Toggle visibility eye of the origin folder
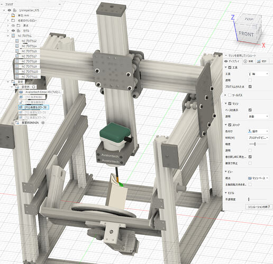 [13, 25]
